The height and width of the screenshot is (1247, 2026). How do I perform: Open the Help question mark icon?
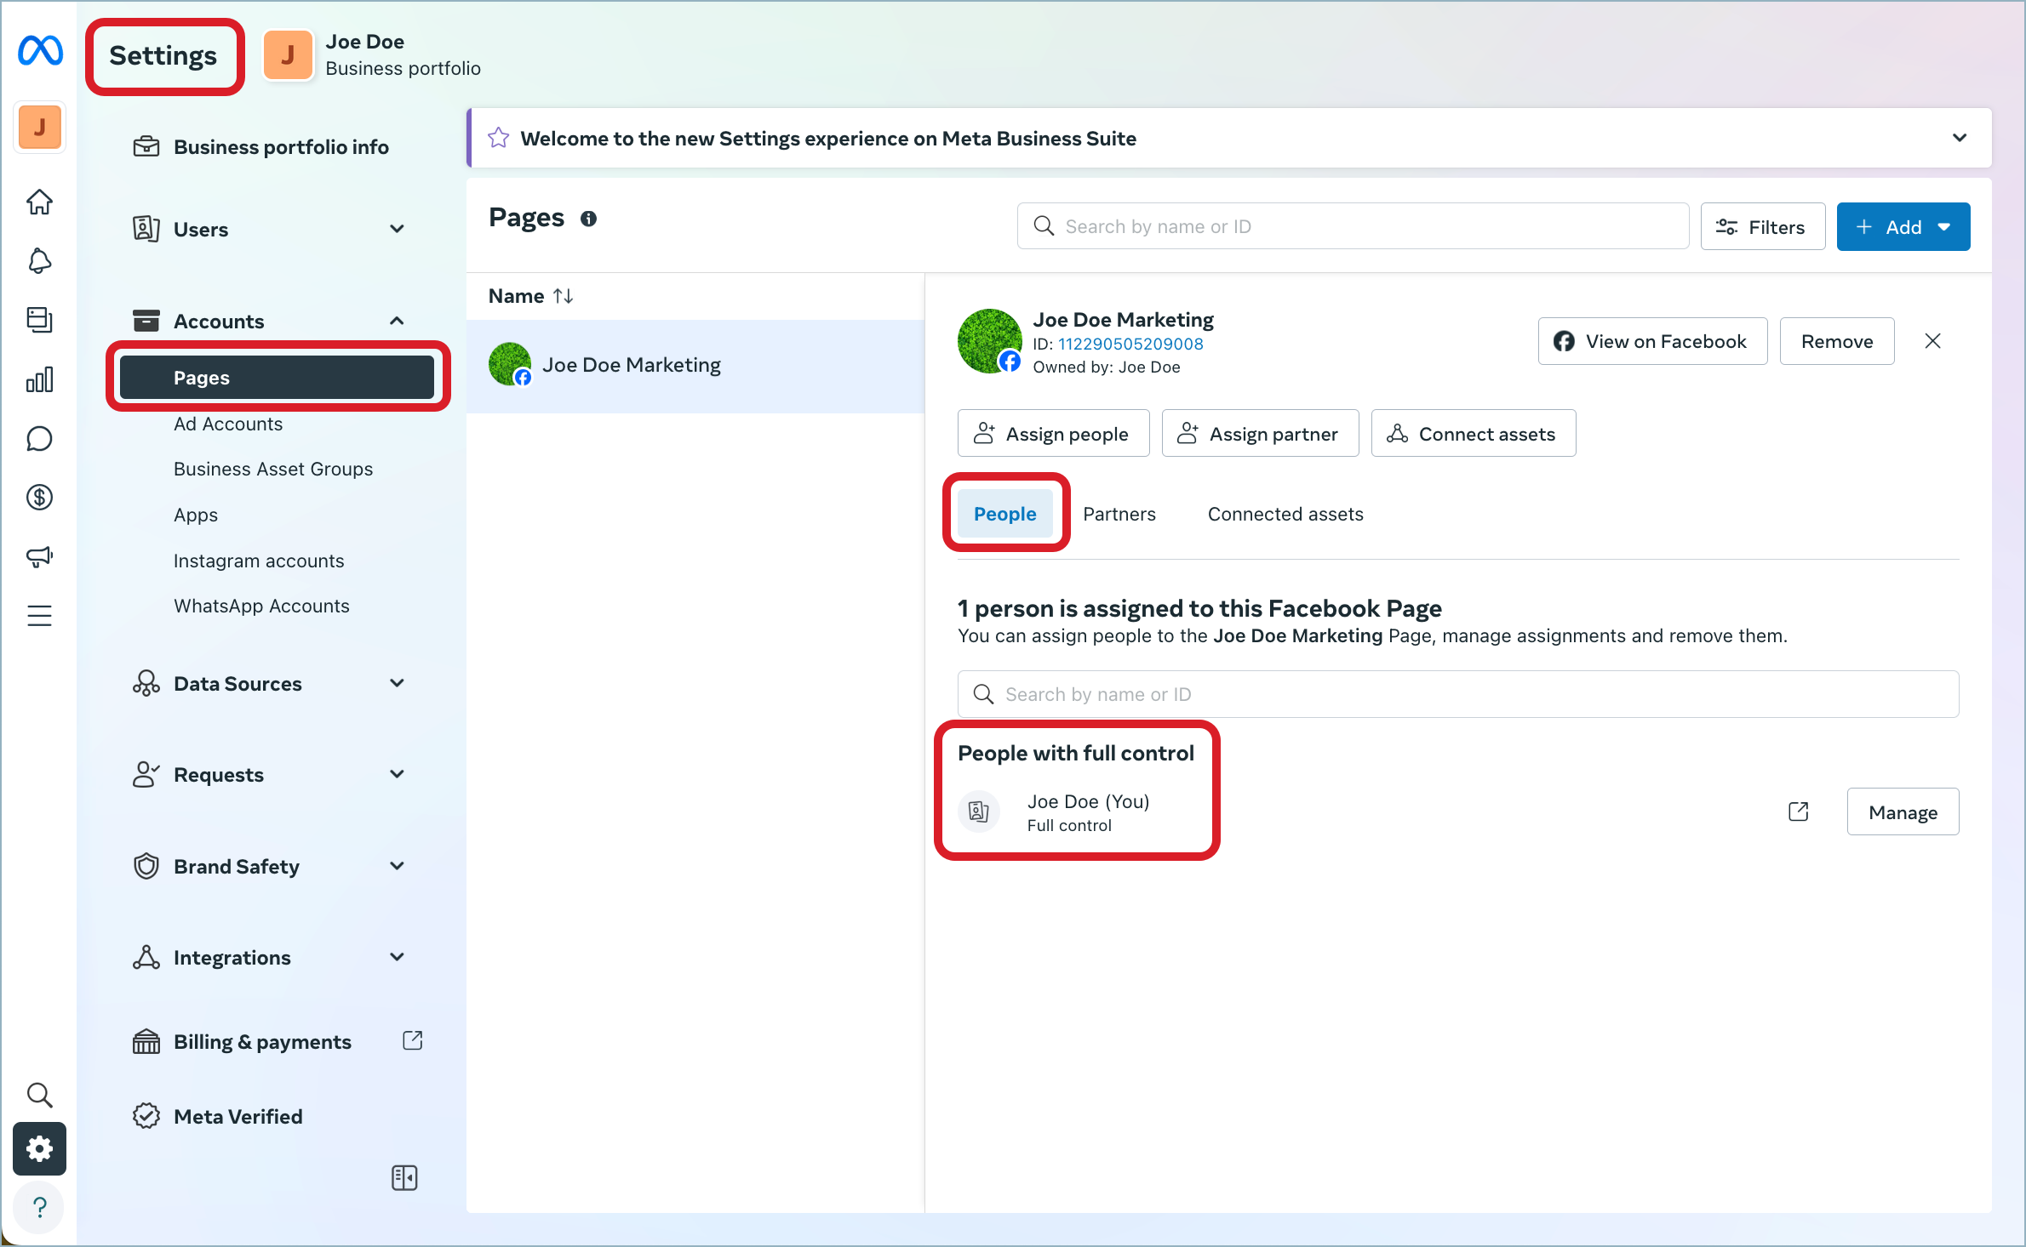click(39, 1207)
